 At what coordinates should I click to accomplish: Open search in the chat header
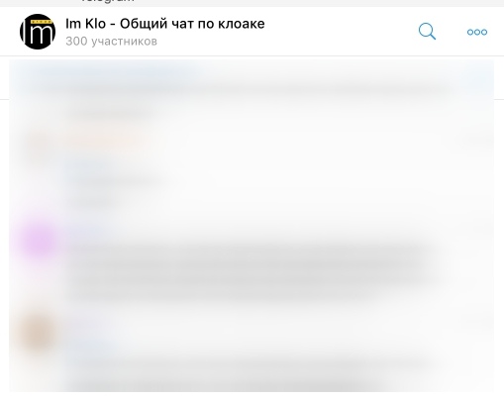[x=427, y=32]
